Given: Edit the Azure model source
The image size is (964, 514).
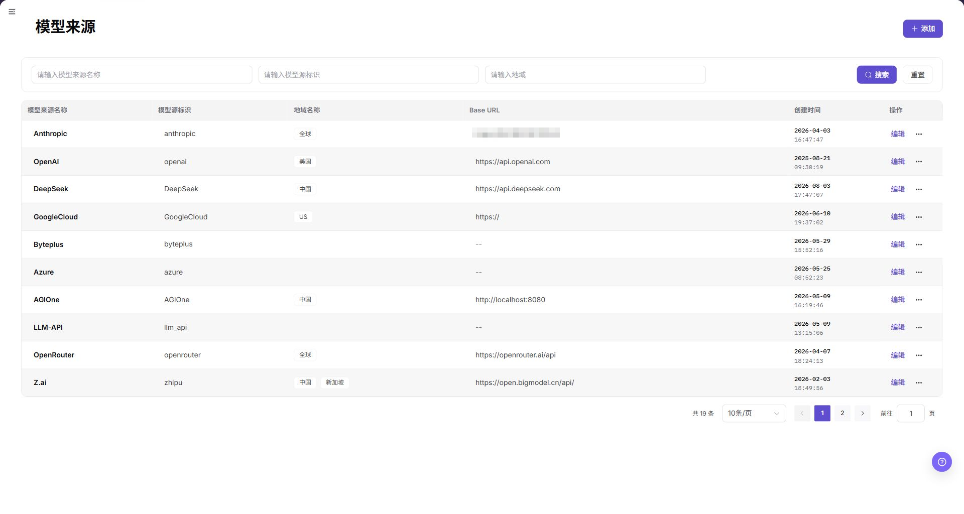Looking at the screenshot, I should coord(897,272).
